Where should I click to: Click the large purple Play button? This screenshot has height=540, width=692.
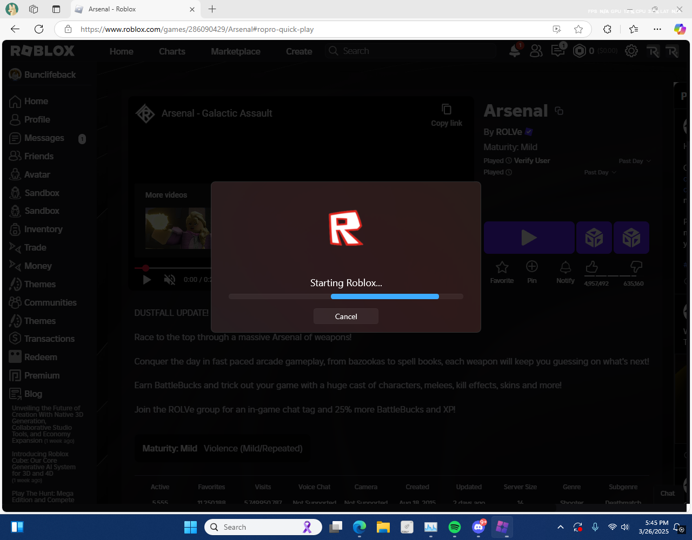click(529, 238)
